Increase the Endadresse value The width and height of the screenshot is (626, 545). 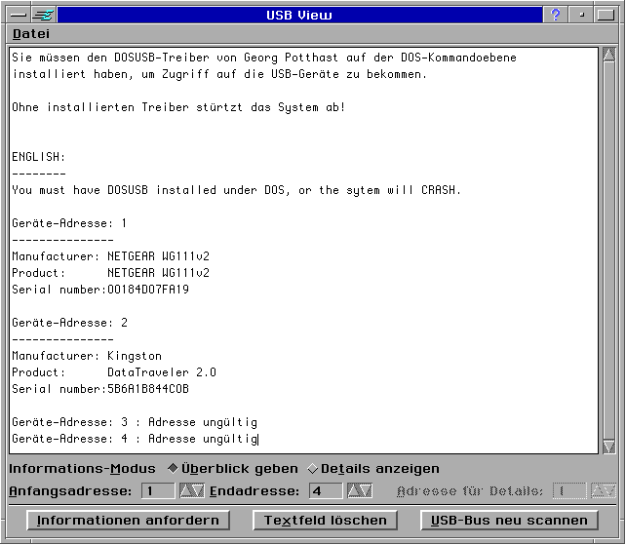click(x=354, y=490)
